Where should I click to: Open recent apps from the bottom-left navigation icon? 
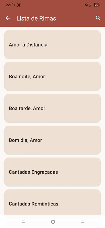[x=24, y=222]
